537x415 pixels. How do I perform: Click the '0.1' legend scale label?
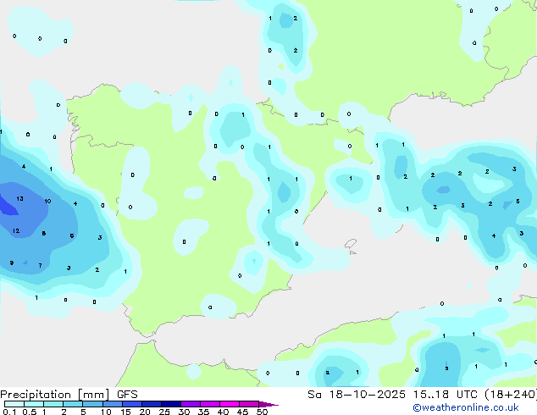point(9,412)
